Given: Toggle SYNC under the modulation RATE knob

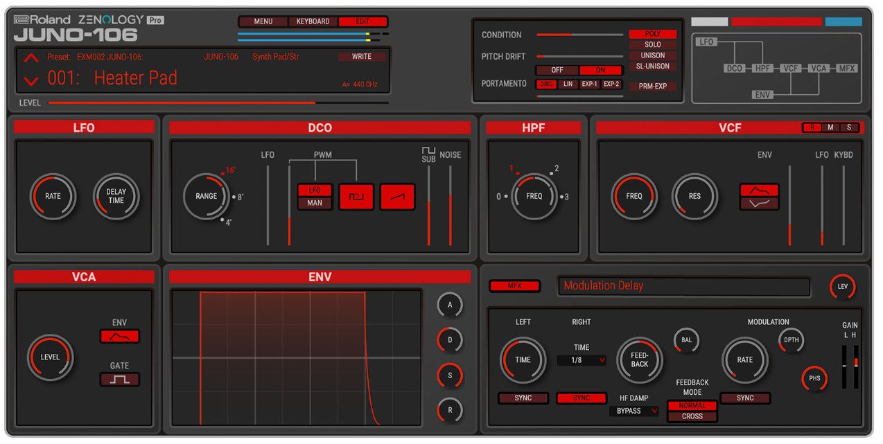Looking at the screenshot, I should tap(745, 398).
